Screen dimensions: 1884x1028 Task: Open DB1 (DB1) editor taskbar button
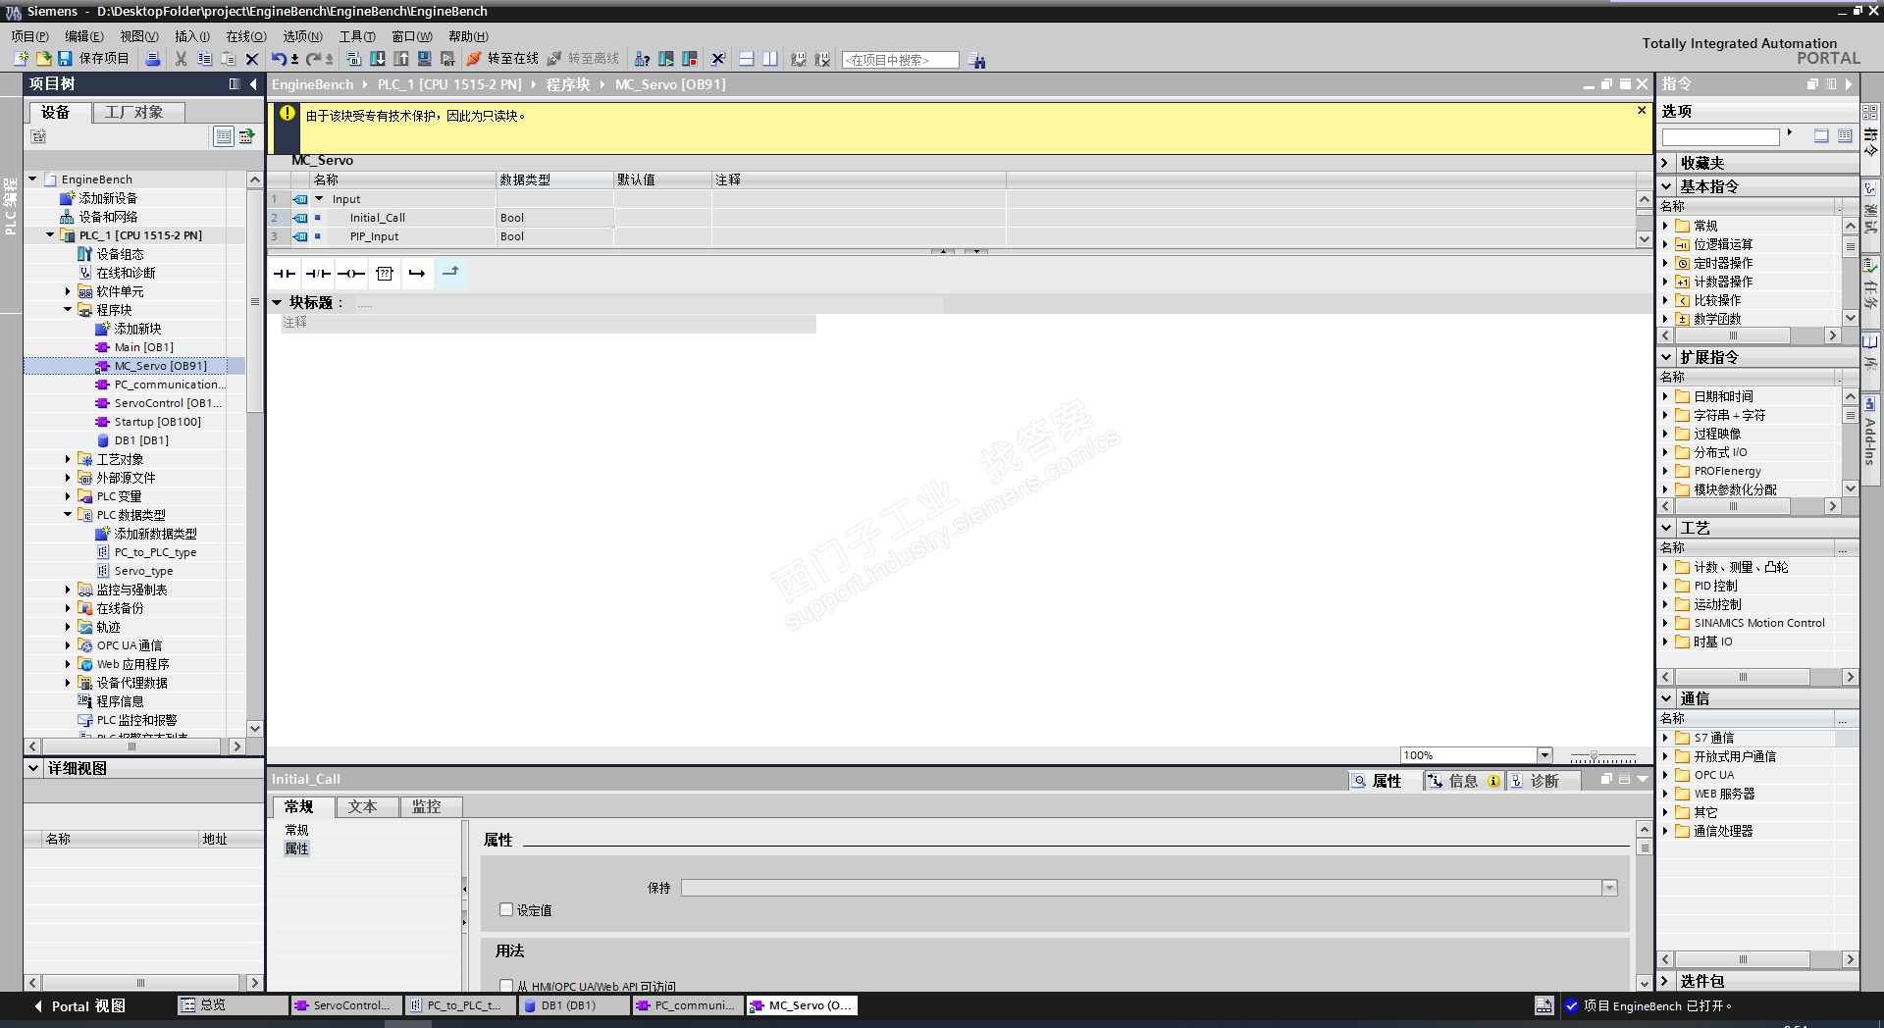574,1005
